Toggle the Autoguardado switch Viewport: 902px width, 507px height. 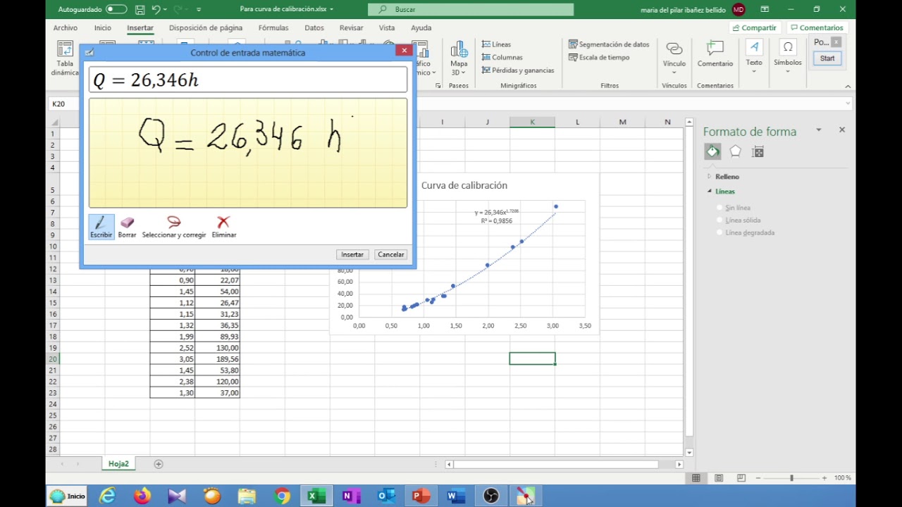click(x=116, y=9)
